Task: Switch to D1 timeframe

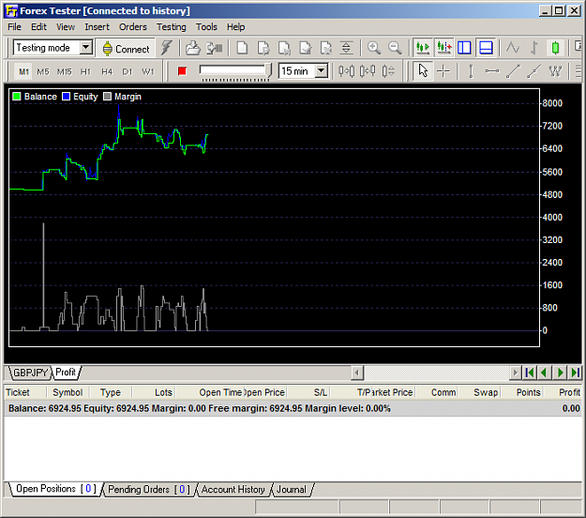Action: click(128, 71)
